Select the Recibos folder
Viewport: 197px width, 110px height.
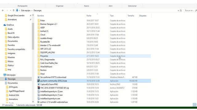(x=43, y=70)
